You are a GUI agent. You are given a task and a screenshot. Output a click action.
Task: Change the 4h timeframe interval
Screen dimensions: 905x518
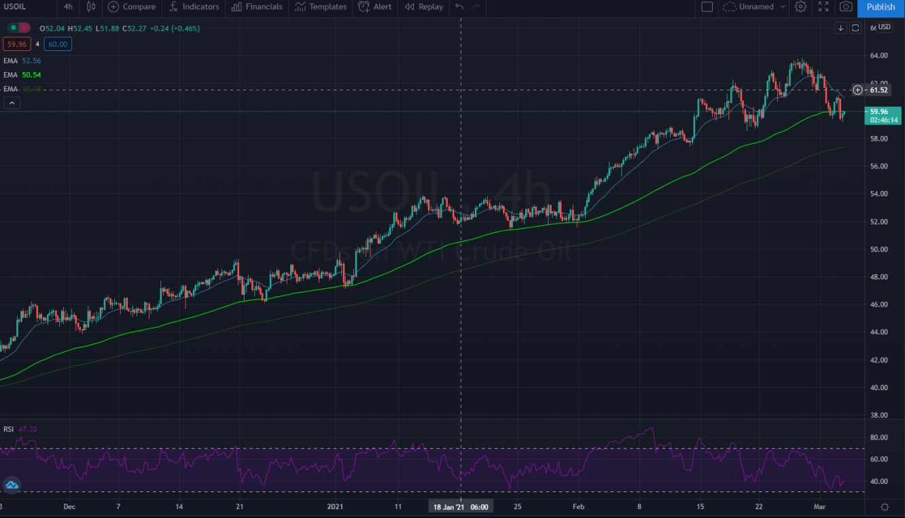click(x=68, y=7)
